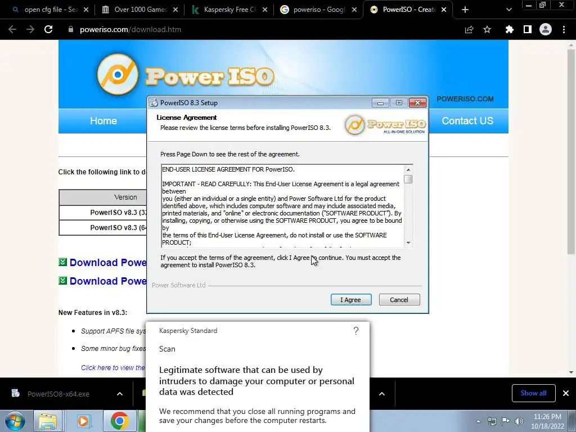
Task: Click PowerISO Setup title bar icon
Action: point(154,103)
